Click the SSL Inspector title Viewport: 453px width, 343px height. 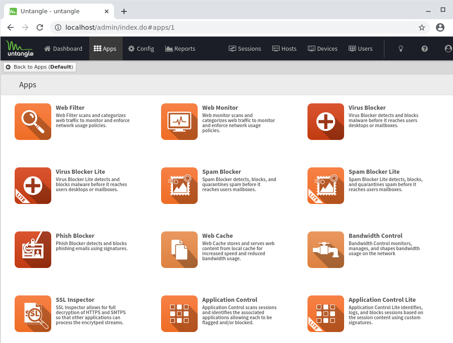tap(75, 300)
